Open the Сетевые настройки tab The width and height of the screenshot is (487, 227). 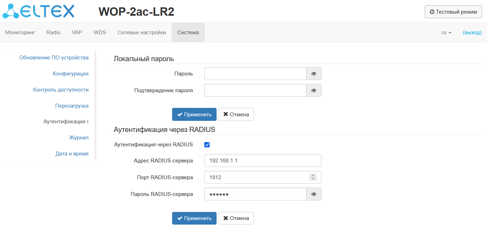point(142,32)
